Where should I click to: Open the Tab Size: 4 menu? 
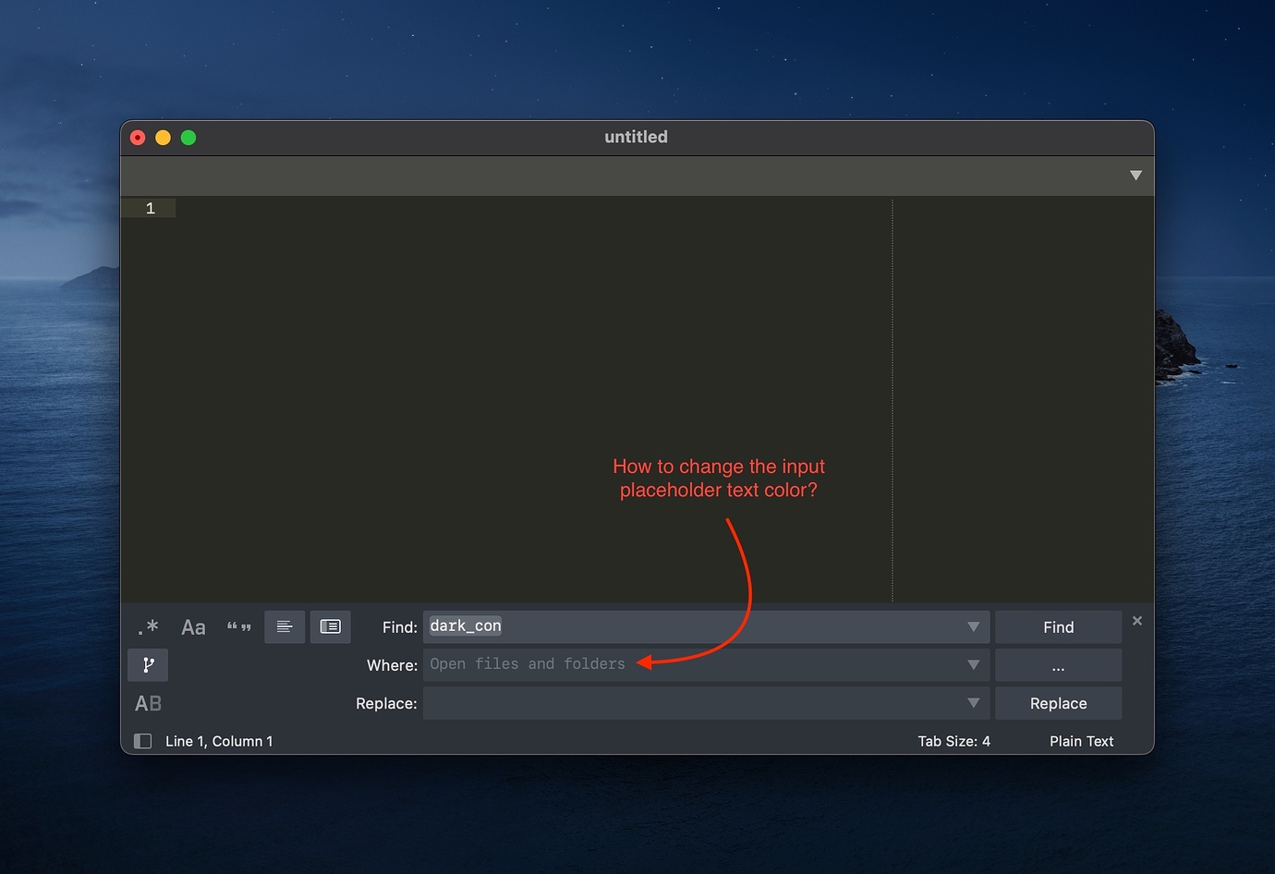click(954, 740)
